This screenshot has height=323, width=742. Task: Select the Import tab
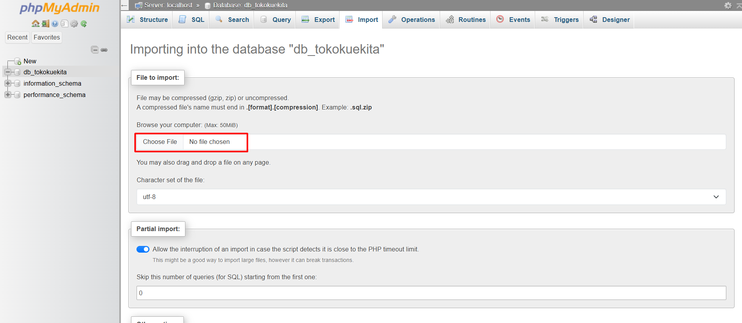tap(362, 20)
